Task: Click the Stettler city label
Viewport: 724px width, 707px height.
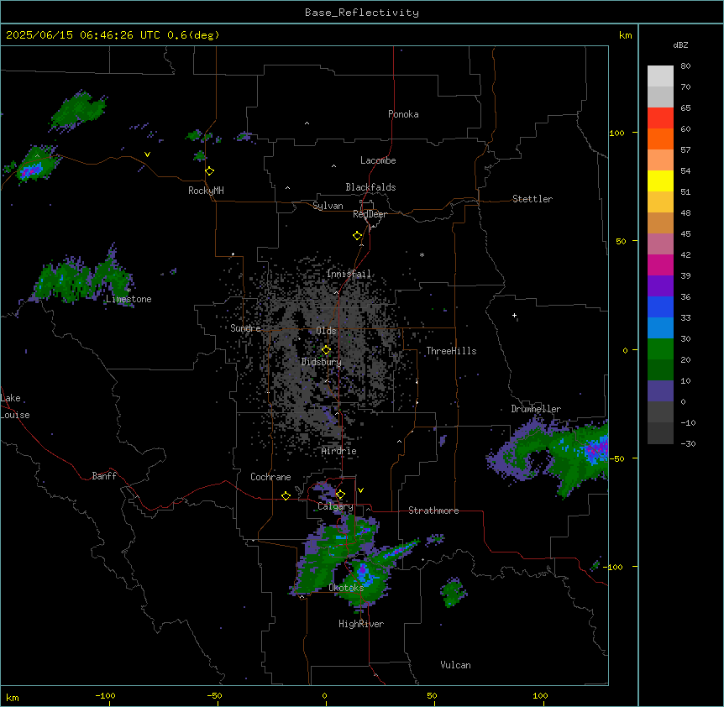Action: coord(533,199)
